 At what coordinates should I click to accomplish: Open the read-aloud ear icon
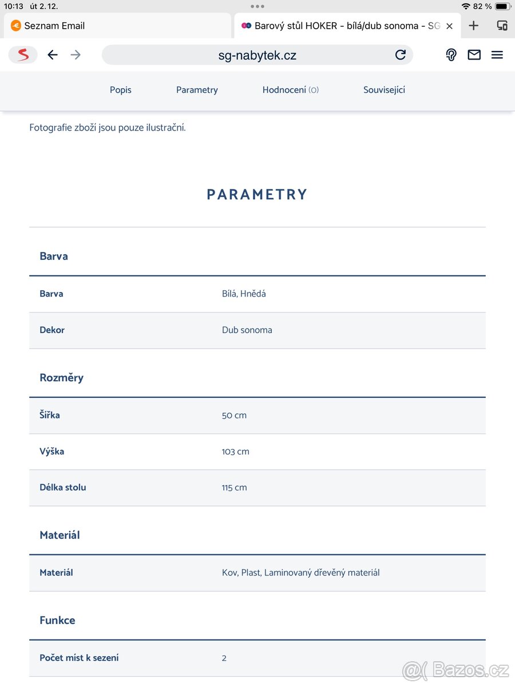coord(451,55)
